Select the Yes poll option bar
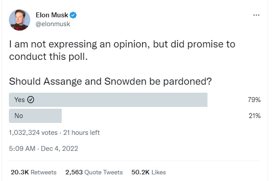The image size is (275, 181). click(108, 100)
